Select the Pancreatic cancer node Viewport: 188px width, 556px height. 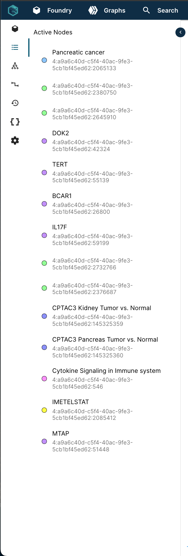click(78, 52)
